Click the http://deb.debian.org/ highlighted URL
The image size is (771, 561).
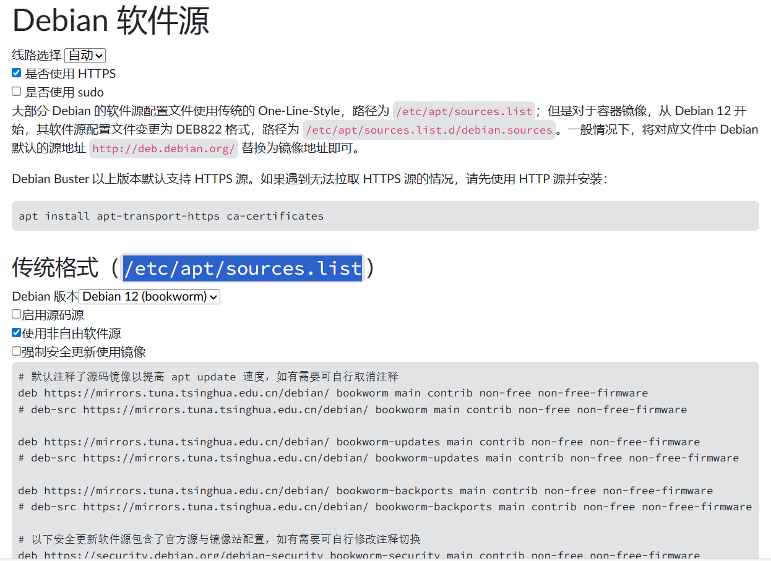[x=163, y=148]
